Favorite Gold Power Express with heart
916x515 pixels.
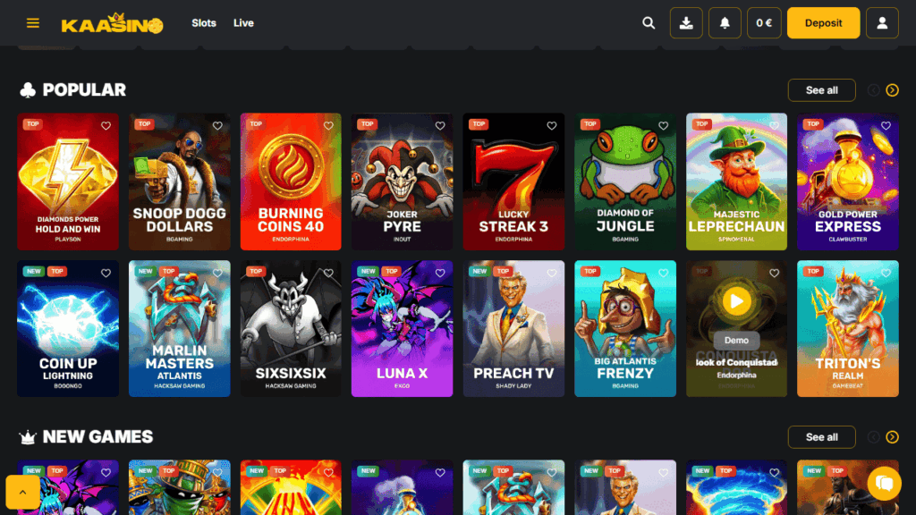pyautogui.click(x=886, y=125)
